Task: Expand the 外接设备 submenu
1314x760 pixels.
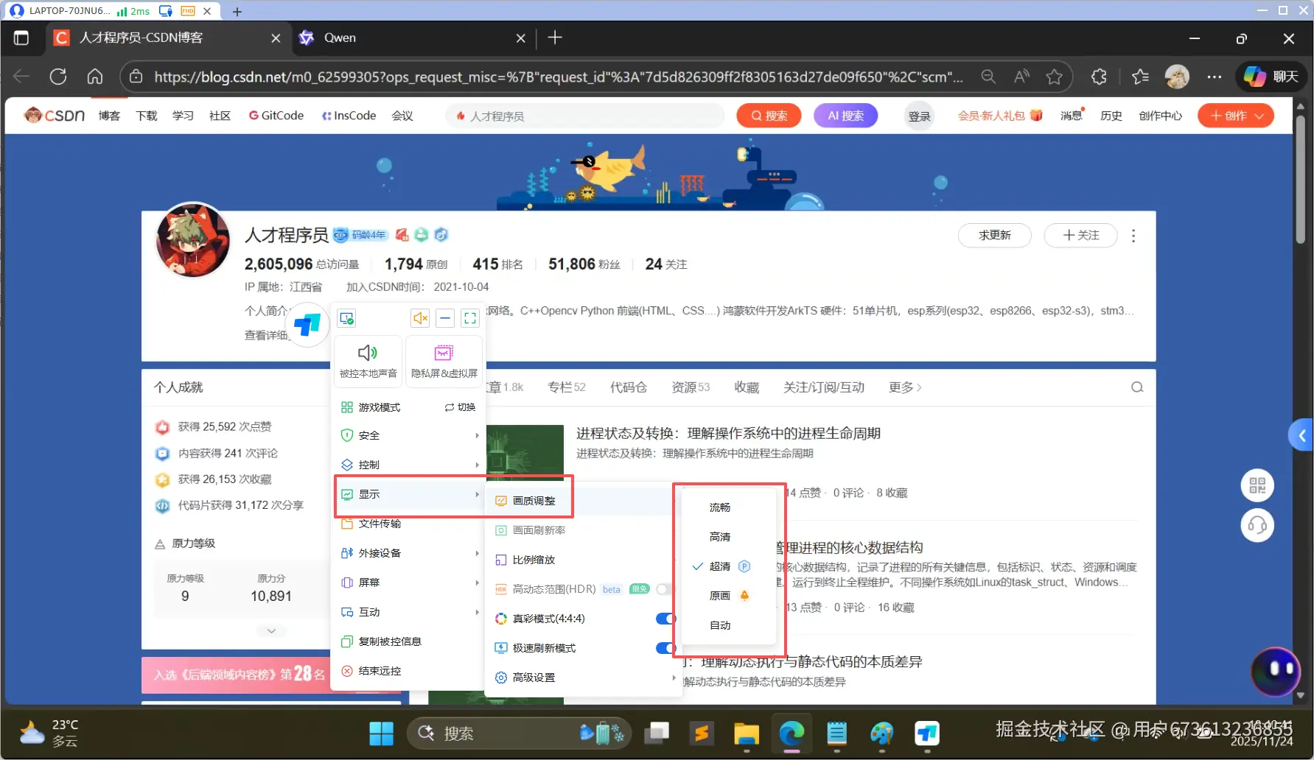Action: click(410, 553)
